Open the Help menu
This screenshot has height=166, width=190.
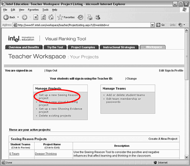[54, 10]
